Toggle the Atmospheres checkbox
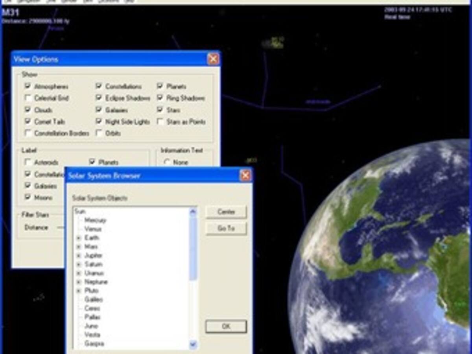This screenshot has width=472, height=354. (x=28, y=86)
